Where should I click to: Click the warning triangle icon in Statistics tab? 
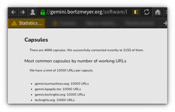[x=14, y=23]
